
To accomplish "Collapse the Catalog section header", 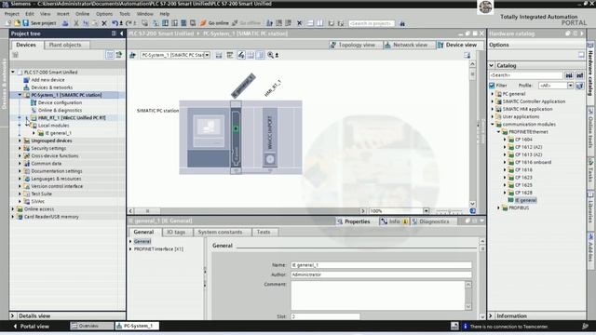I will (492, 65).
